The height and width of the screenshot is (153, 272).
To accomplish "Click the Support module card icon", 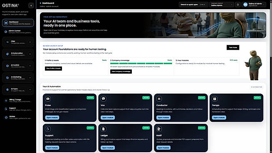I will coord(48,129).
